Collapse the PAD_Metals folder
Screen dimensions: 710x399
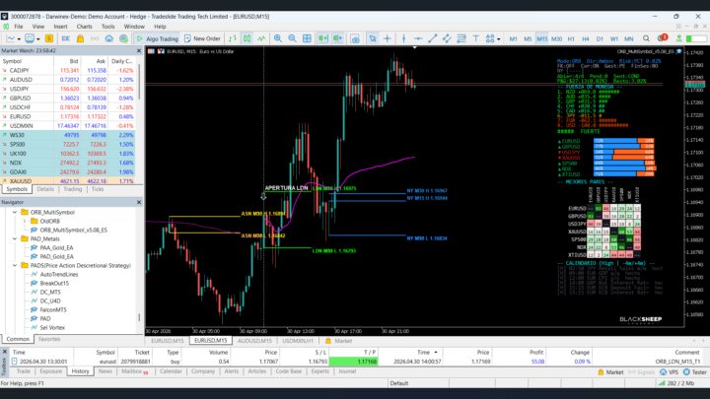[x=15, y=238]
